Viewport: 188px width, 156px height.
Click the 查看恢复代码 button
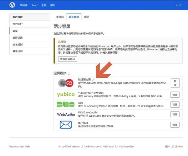pos(68,59)
